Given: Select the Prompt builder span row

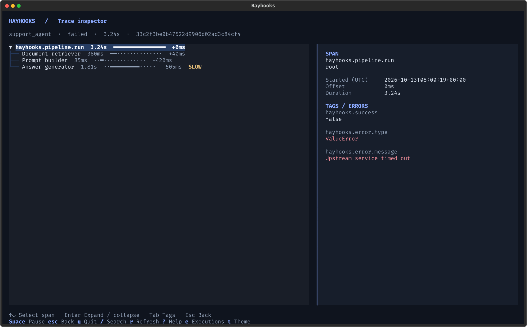Looking at the screenshot, I should pos(97,61).
